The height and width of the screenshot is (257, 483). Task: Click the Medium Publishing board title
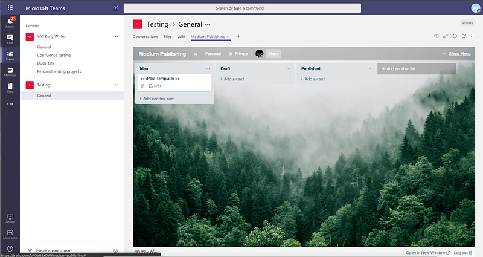click(x=162, y=54)
